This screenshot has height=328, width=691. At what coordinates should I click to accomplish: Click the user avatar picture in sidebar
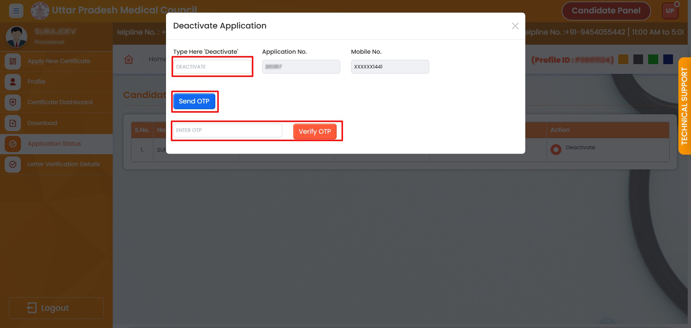(x=17, y=37)
